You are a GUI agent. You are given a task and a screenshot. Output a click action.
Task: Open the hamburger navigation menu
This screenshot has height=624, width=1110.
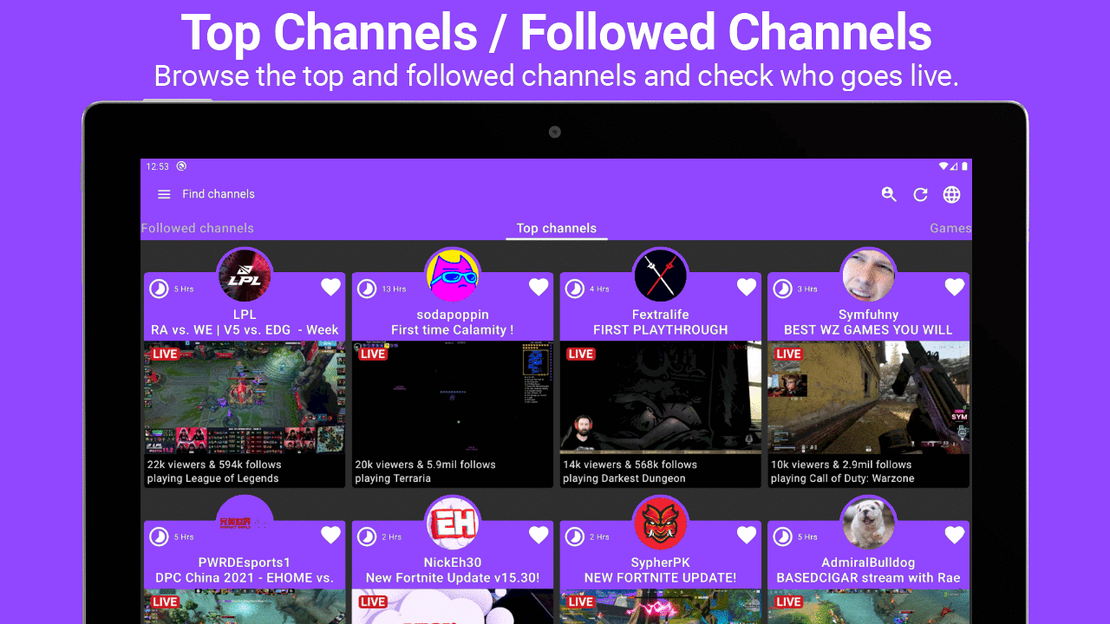pos(164,194)
